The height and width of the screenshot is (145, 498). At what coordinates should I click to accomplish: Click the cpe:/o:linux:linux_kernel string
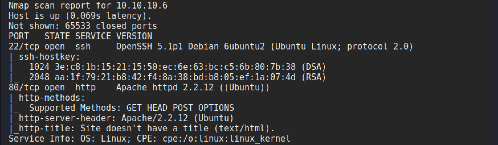click(226, 138)
